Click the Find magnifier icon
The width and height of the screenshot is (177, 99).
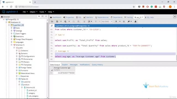(65, 21)
